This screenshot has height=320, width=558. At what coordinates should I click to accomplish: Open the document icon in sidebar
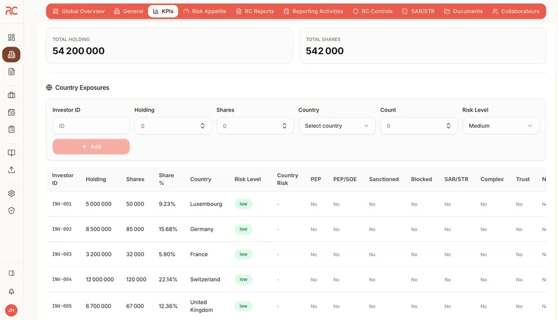pos(12,71)
